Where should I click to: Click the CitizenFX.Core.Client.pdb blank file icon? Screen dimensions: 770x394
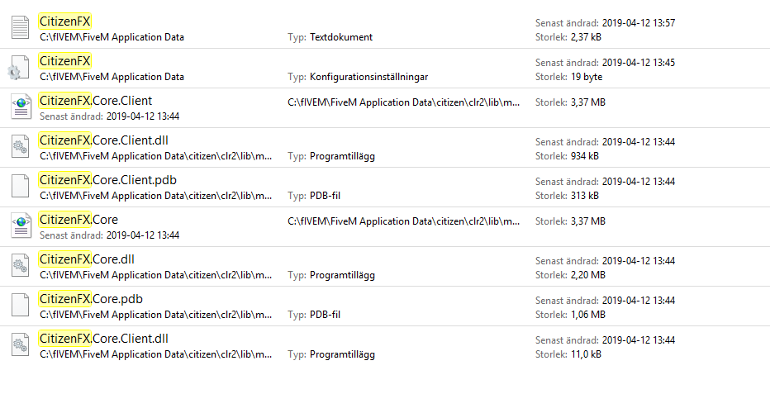[x=20, y=187]
